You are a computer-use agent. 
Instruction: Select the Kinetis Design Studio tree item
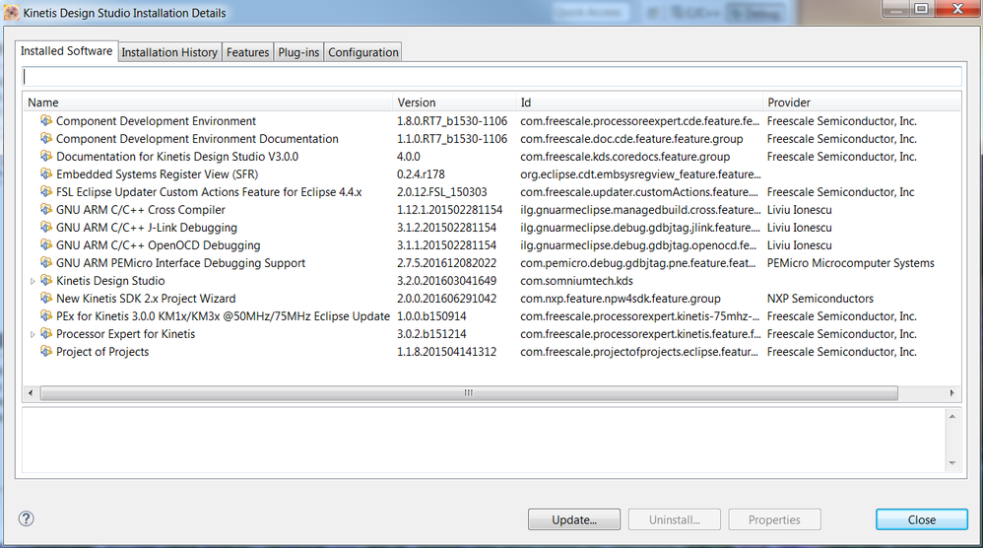tap(110, 280)
